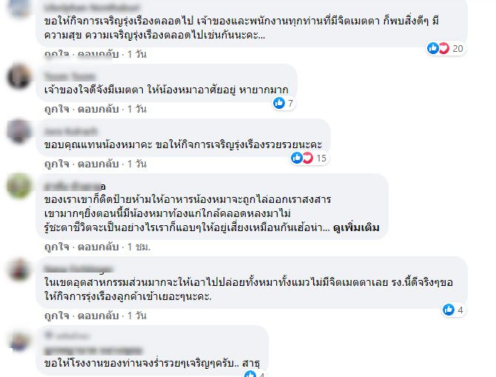
Task: Reply to the comment about ในเขตอุตสาหกรรม
Action: 98,316
